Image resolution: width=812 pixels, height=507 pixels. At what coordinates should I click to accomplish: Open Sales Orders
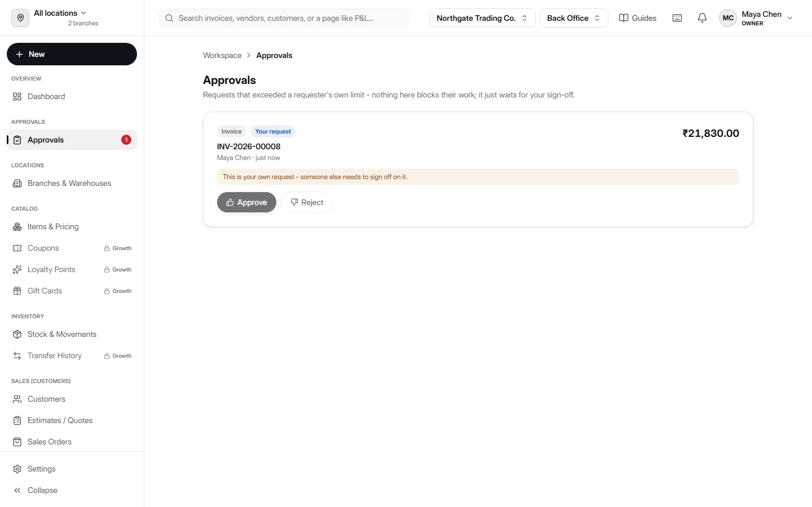[72, 442]
